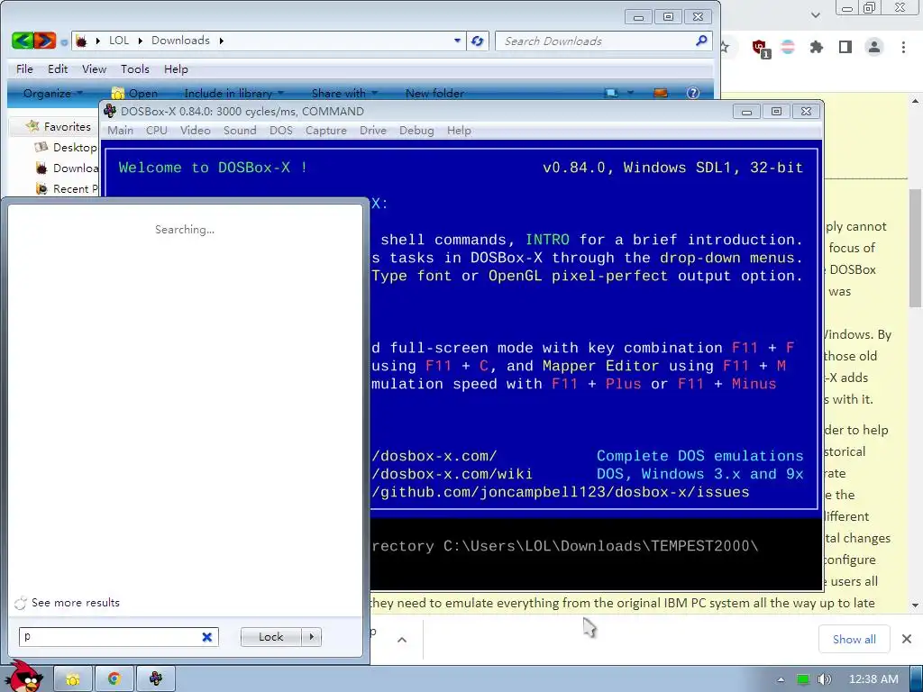This screenshot has height=692, width=923.
Task: Open Chrome side panel icon
Action: coord(845,47)
